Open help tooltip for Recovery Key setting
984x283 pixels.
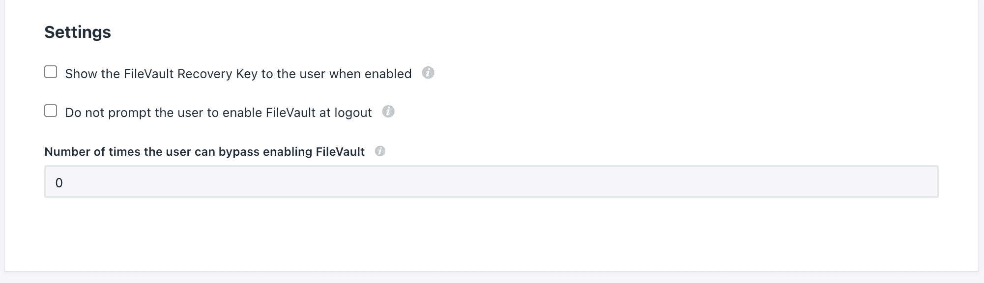[428, 73]
